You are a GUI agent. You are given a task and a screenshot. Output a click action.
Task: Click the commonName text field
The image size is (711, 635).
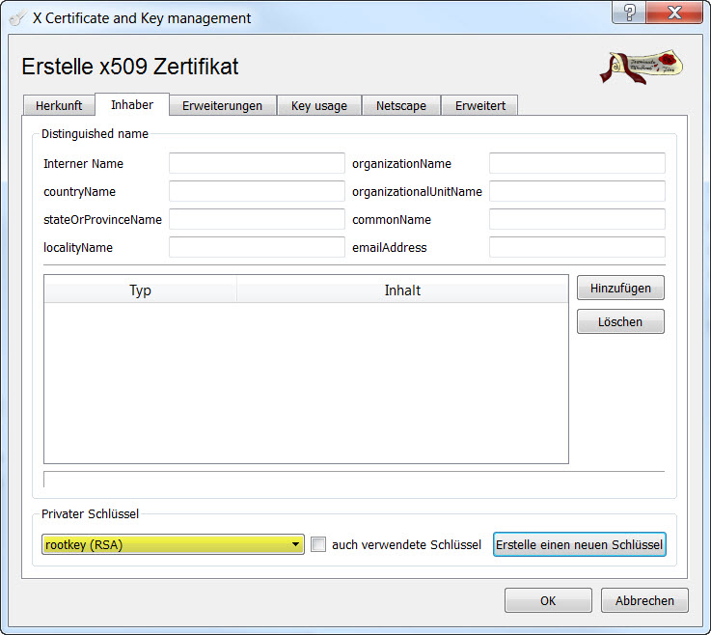click(x=577, y=219)
